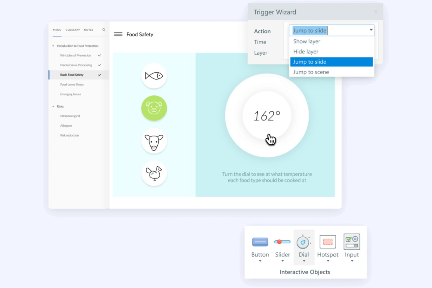432x288 pixels.
Task: Expand the Risks section
Action: 53,106
